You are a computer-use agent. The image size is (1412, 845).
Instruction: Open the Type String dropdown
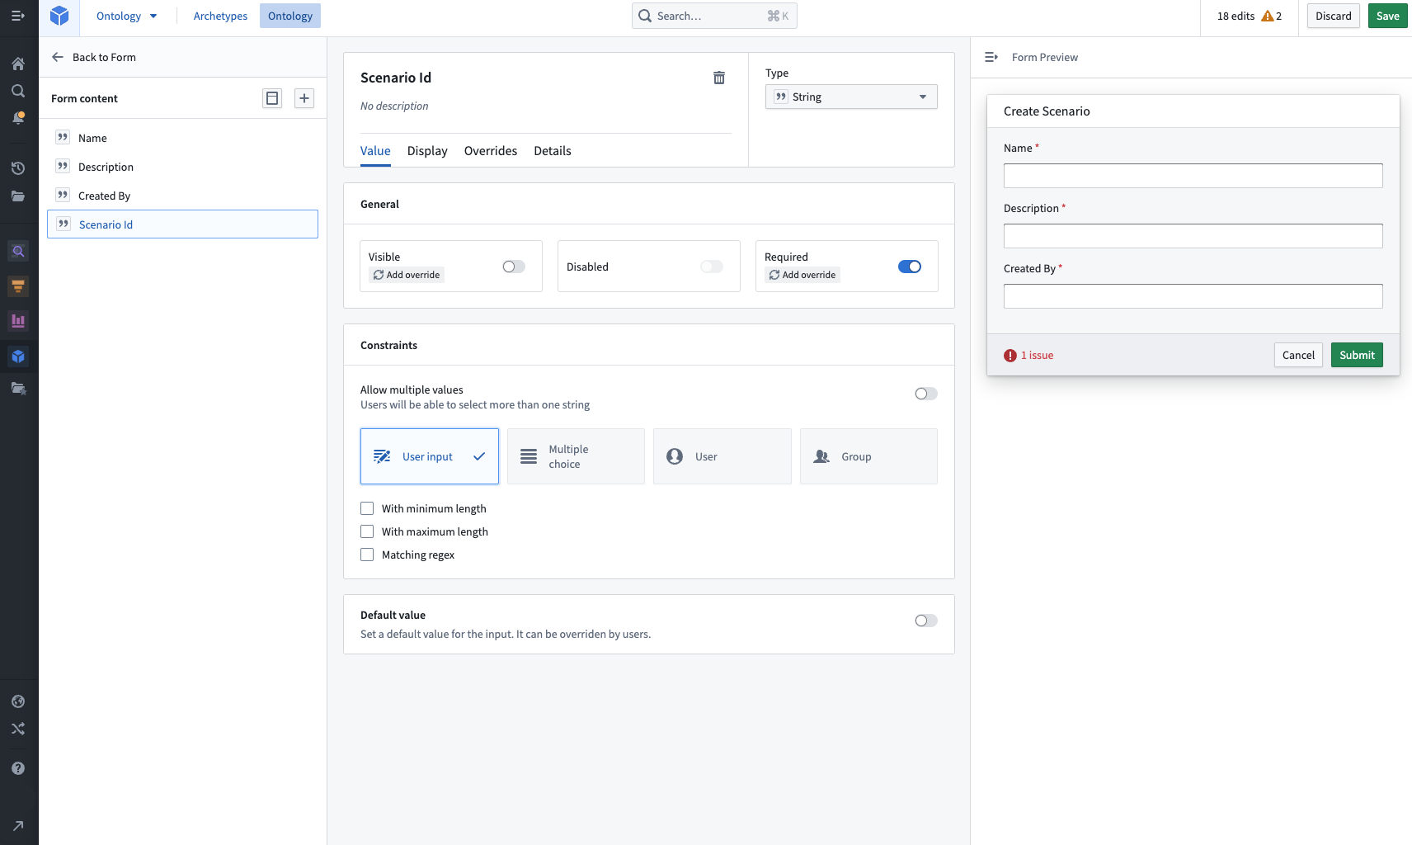(x=851, y=97)
